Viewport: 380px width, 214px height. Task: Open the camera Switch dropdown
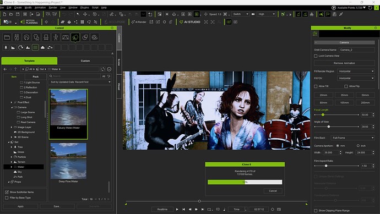tap(240, 14)
